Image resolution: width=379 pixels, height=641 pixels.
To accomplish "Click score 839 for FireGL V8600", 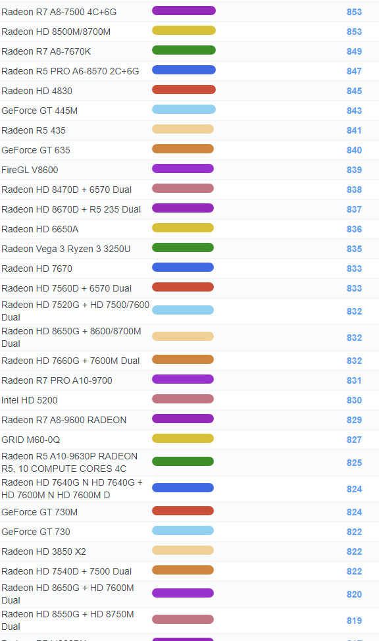I will pyautogui.click(x=354, y=170).
